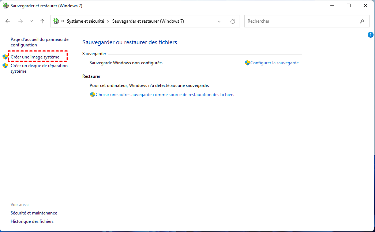The width and height of the screenshot is (375, 232).
Task: Click the double chevron in the breadcrumb
Action: pos(63,21)
